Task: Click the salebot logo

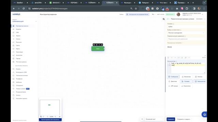Action: (16, 14)
